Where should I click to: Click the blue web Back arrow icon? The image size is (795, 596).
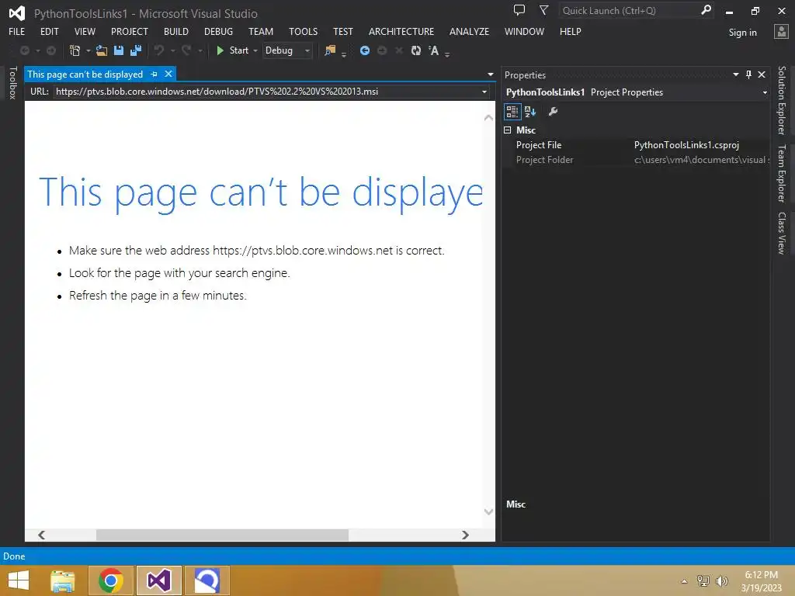tap(365, 50)
